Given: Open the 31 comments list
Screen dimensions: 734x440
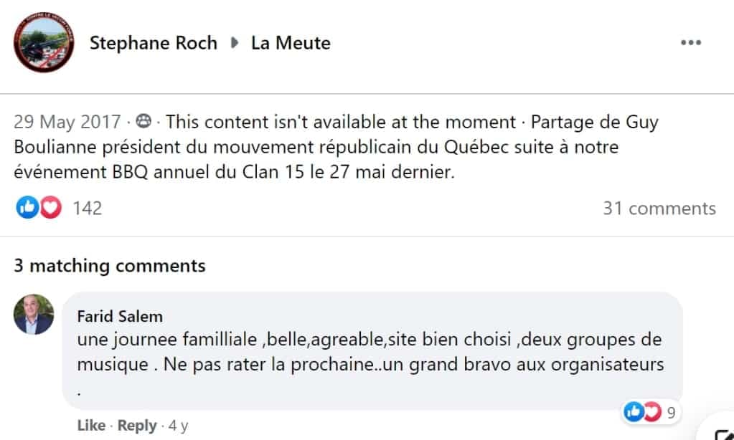Looking at the screenshot, I should click(x=660, y=208).
